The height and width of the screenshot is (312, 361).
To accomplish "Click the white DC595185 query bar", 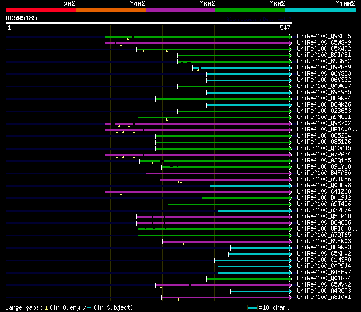I will tap(149, 23).
